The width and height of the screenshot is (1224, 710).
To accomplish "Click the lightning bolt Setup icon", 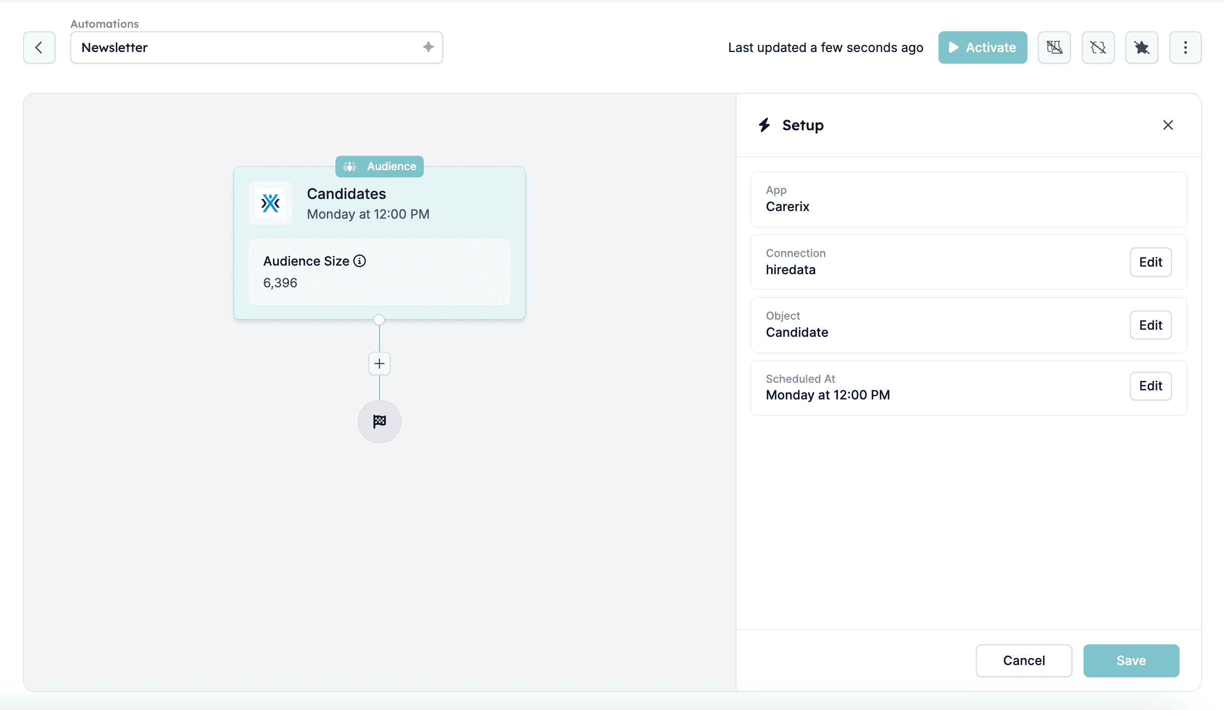I will pos(765,125).
